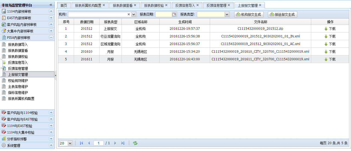This screenshot has width=351, height=151.
Task: Open the page size dropdown showing 20
Action: point(70,143)
